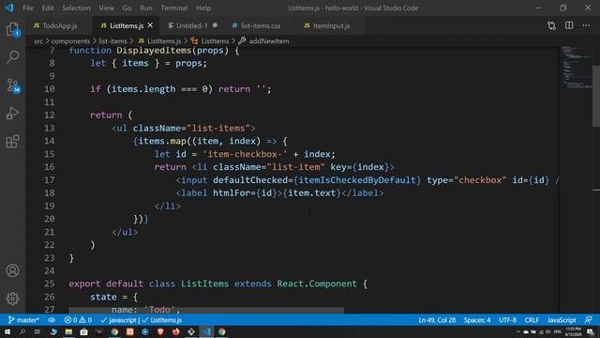Viewport: 600px width, 338px height.
Task: Split the editor to the right
Action: tap(569, 25)
